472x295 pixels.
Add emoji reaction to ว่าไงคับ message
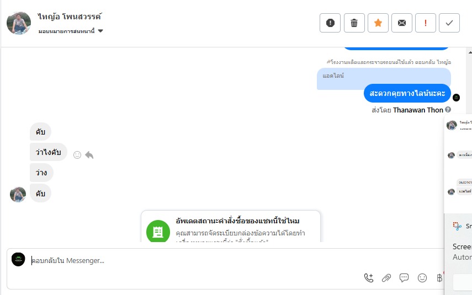(77, 155)
